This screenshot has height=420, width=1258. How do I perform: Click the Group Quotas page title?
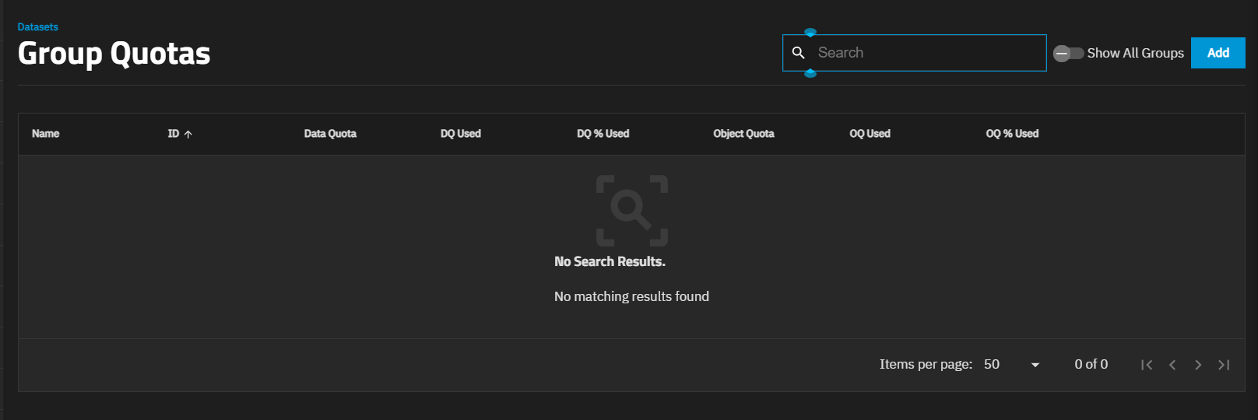[114, 54]
